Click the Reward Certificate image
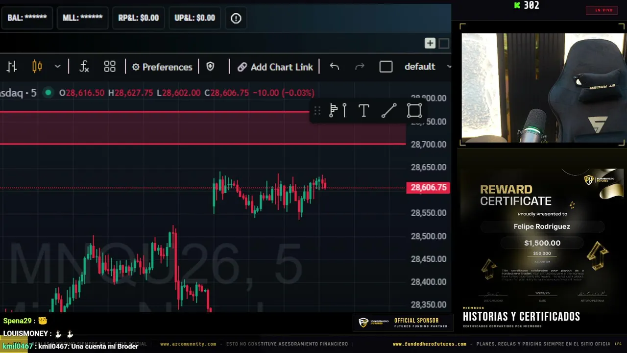The height and width of the screenshot is (353, 627). tap(542, 236)
